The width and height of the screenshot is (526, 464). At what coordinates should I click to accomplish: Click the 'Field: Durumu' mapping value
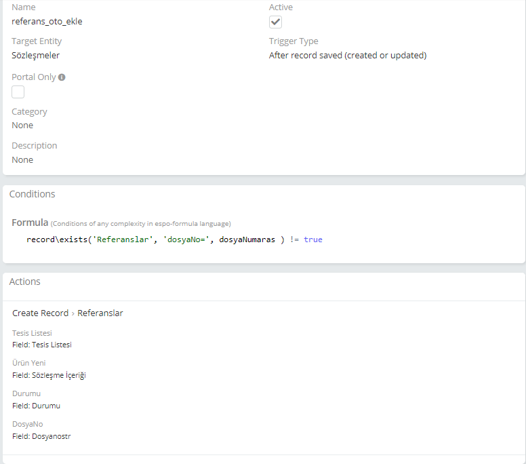click(x=36, y=406)
